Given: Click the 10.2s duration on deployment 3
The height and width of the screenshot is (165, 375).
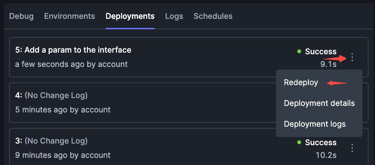Looking at the screenshot, I should 326,155.
